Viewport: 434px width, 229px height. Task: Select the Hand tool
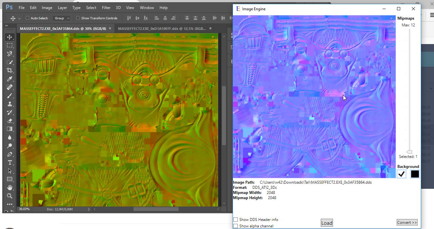point(10,188)
